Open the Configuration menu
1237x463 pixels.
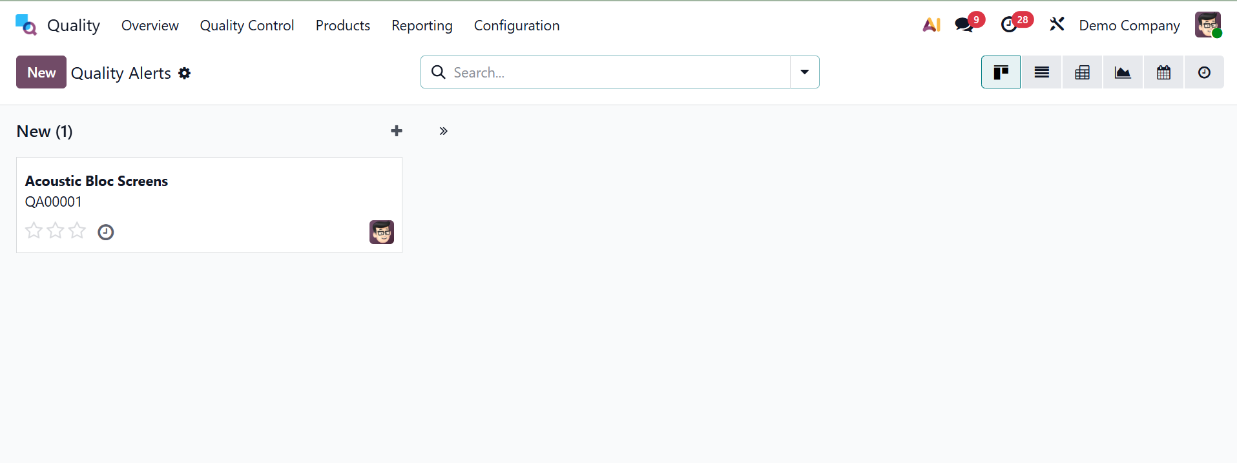pos(516,26)
